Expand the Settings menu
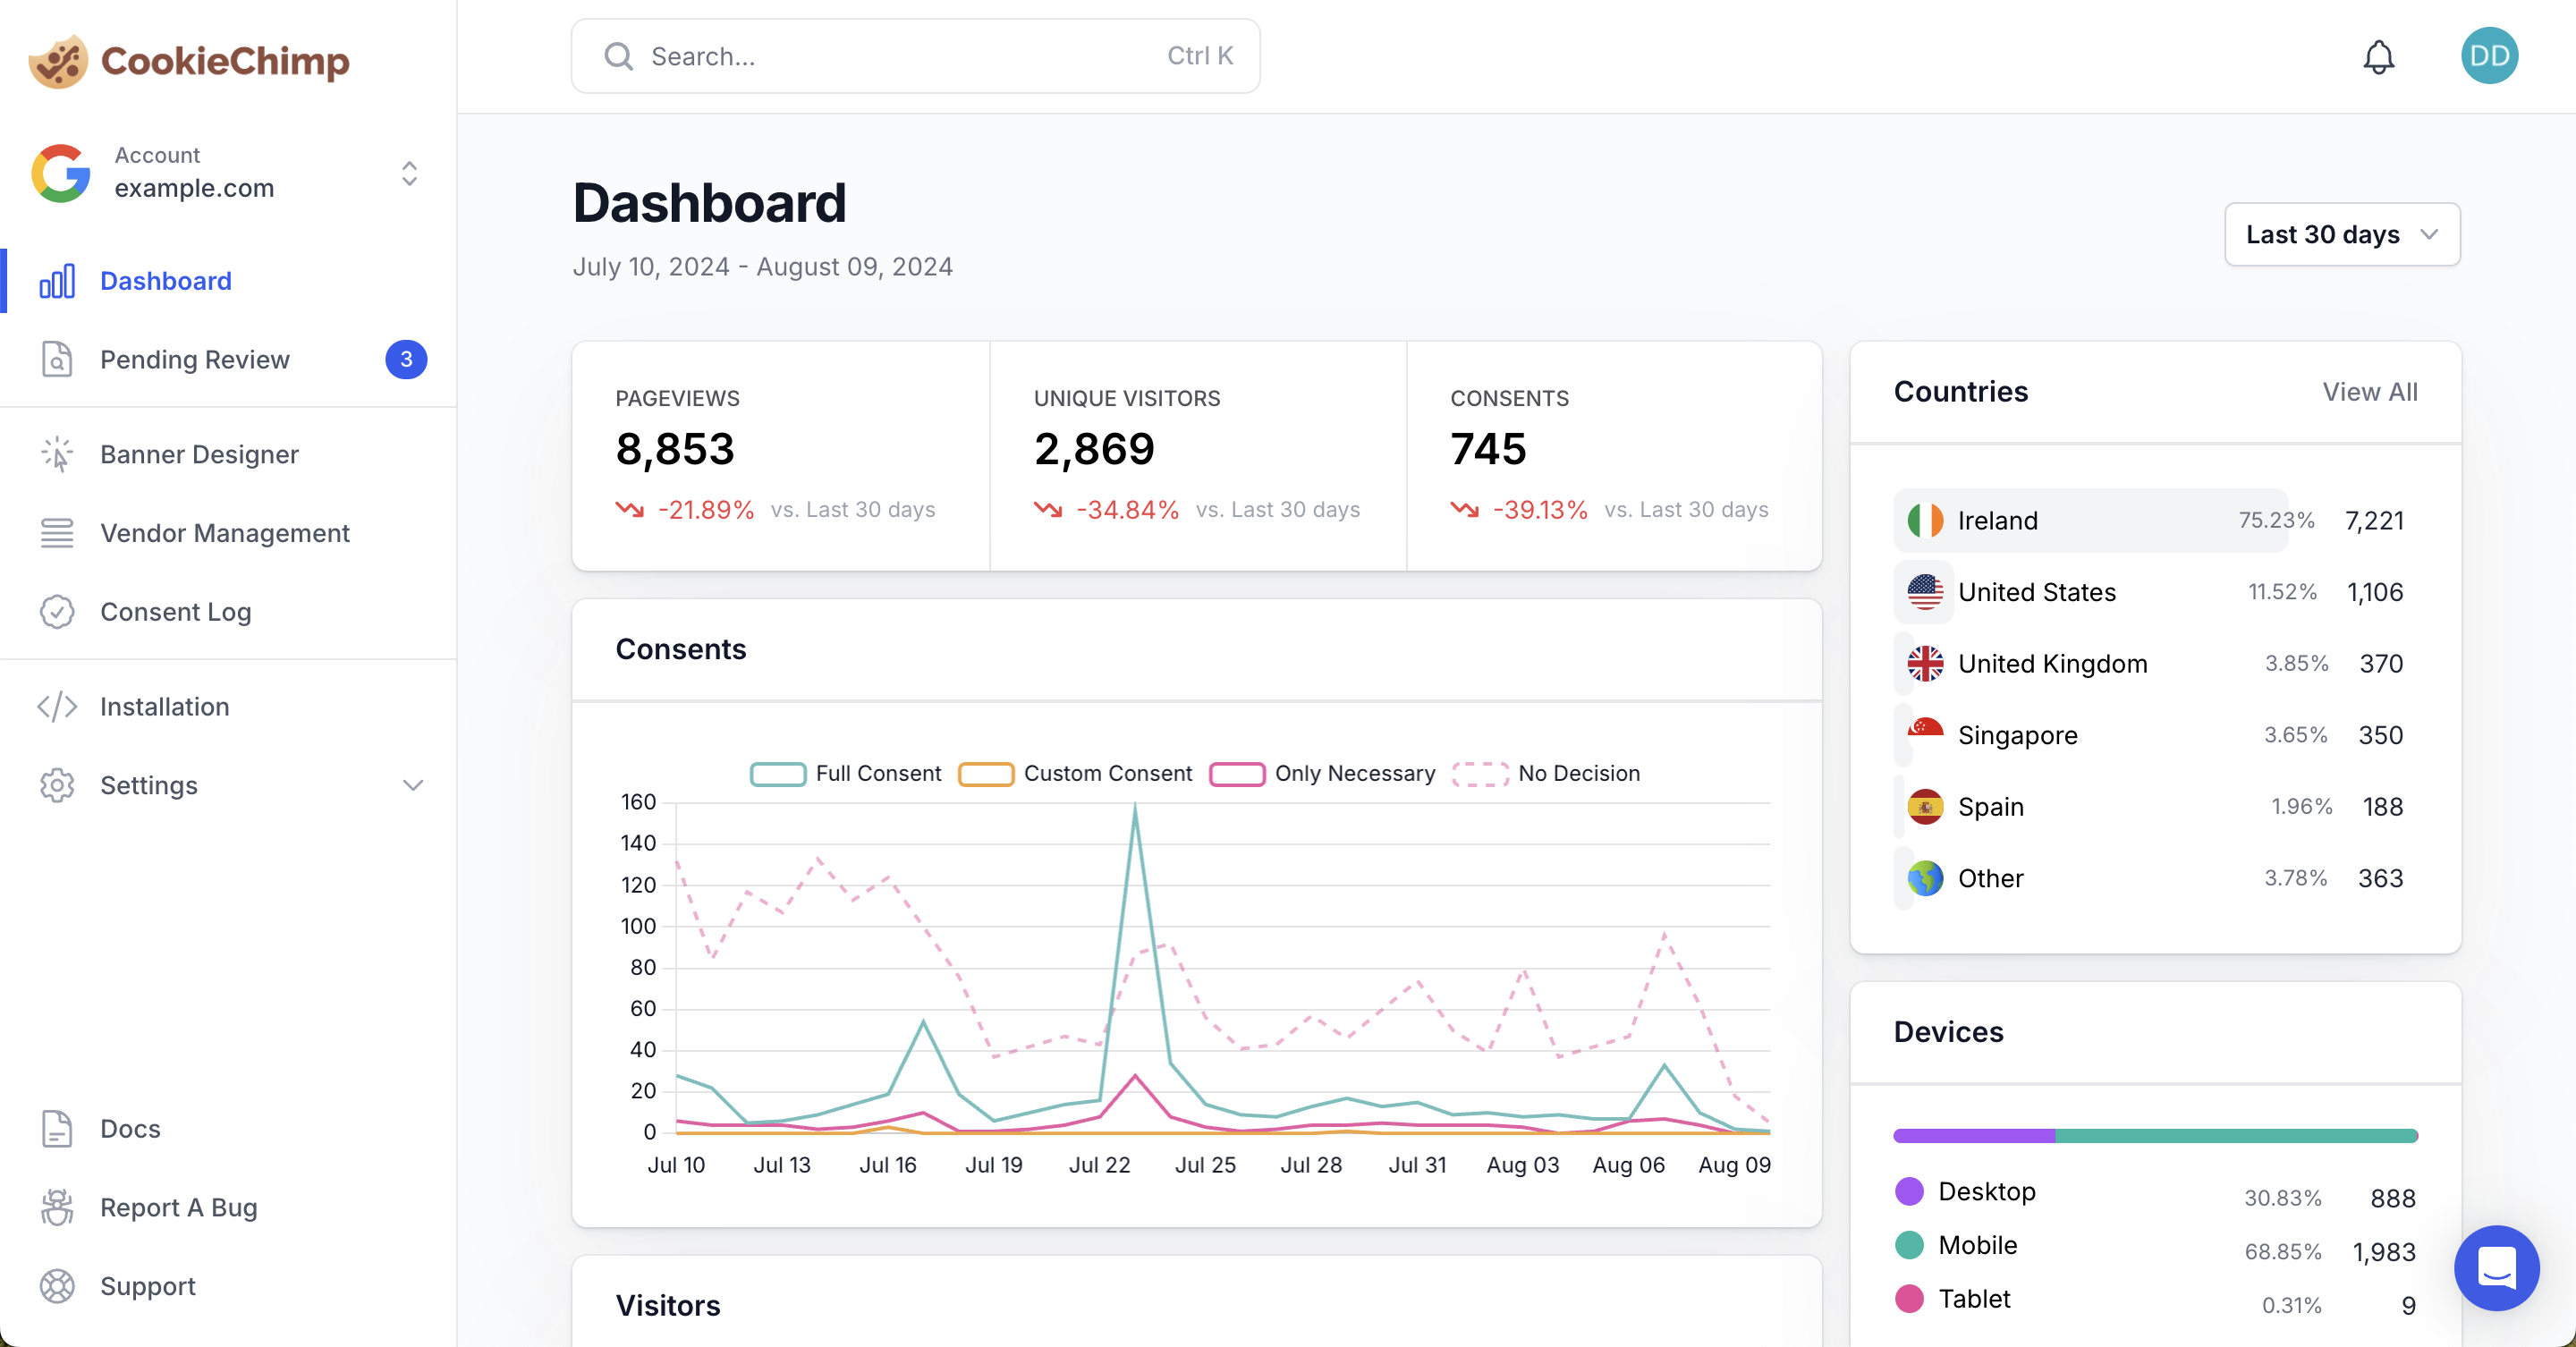 (149, 786)
